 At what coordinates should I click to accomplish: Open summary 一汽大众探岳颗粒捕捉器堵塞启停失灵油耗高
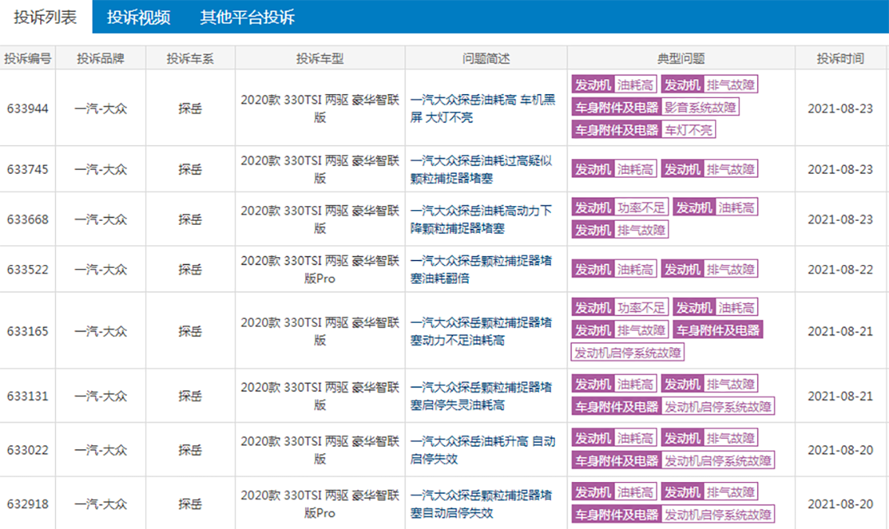pyautogui.click(x=481, y=396)
